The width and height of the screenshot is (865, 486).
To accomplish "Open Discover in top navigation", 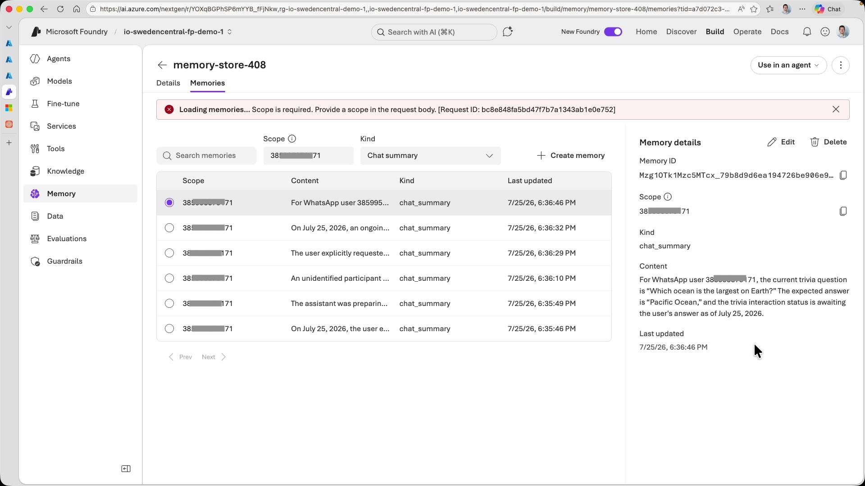I will point(681,31).
